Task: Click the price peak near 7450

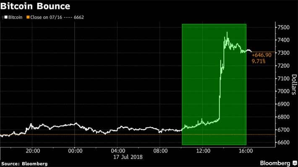Action: click(x=227, y=32)
